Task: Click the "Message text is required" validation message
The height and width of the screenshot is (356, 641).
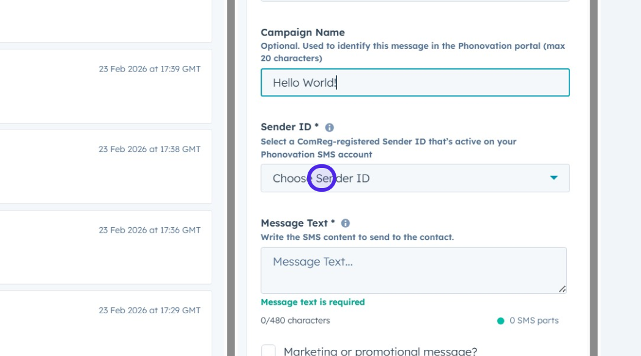Action: coord(313,302)
